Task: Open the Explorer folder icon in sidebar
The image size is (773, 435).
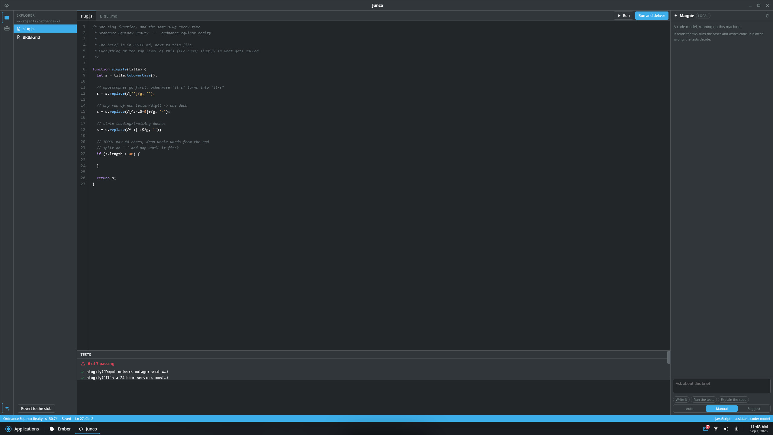Action: tap(7, 18)
